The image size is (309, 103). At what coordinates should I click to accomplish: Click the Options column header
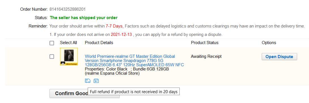tap(269, 43)
